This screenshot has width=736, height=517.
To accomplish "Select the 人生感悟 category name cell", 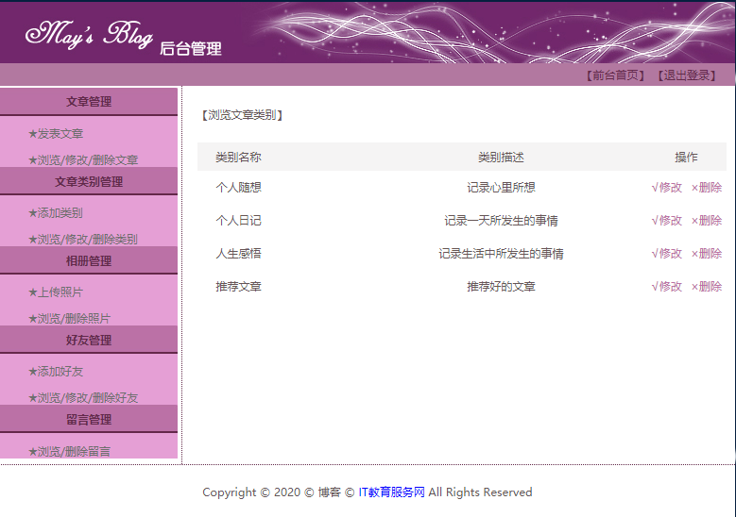I will pyautogui.click(x=238, y=254).
